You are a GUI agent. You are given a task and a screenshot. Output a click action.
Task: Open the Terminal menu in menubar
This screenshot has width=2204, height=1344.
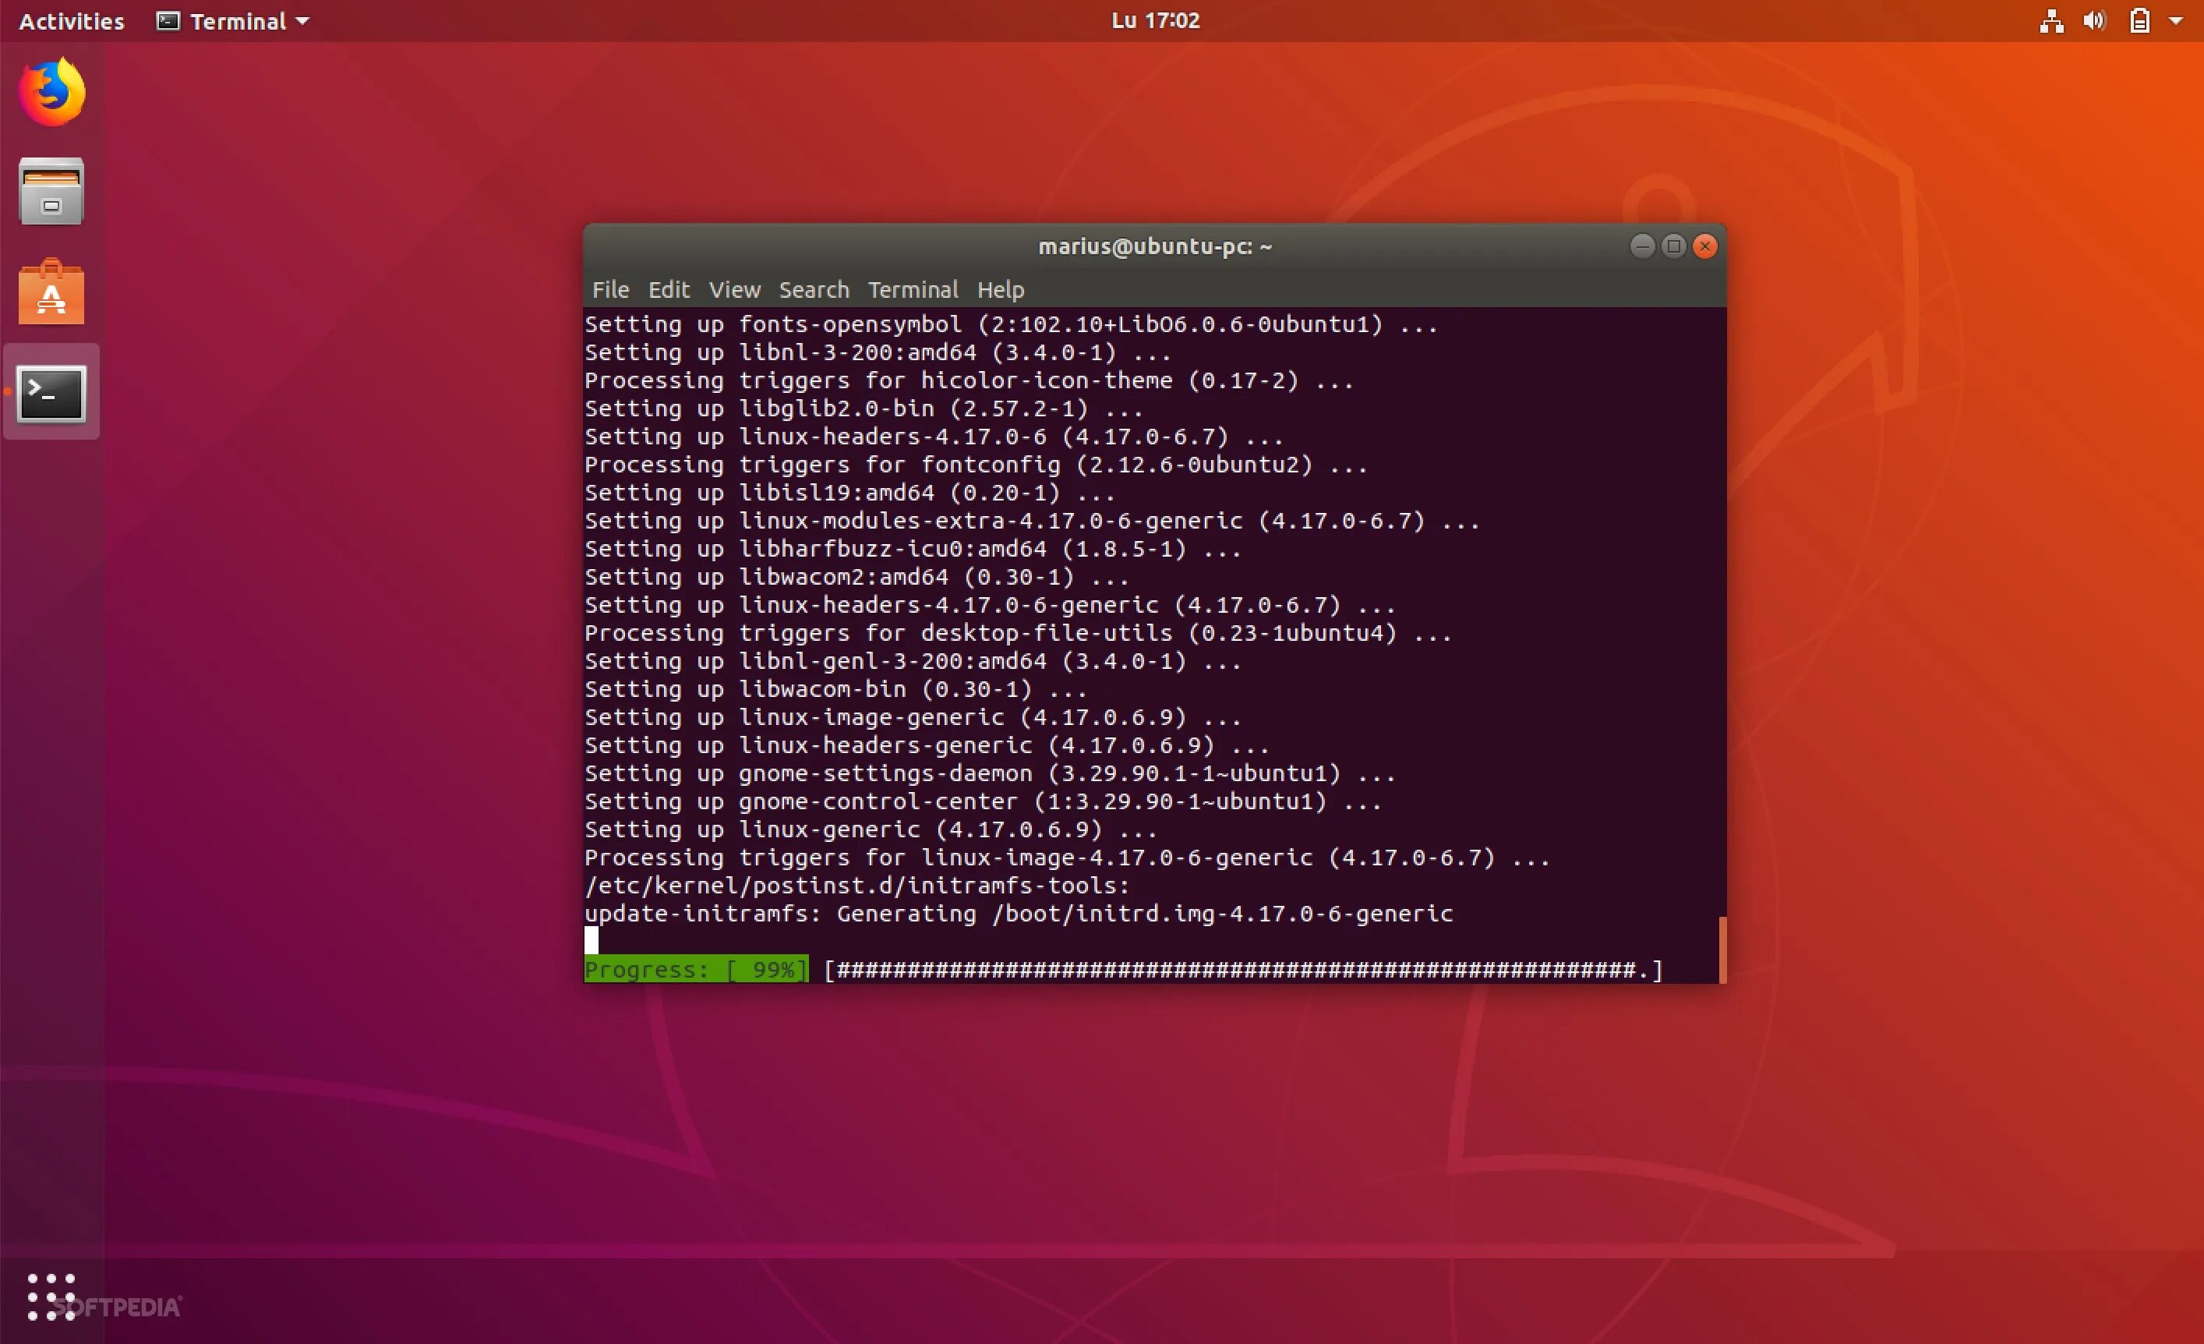point(913,290)
